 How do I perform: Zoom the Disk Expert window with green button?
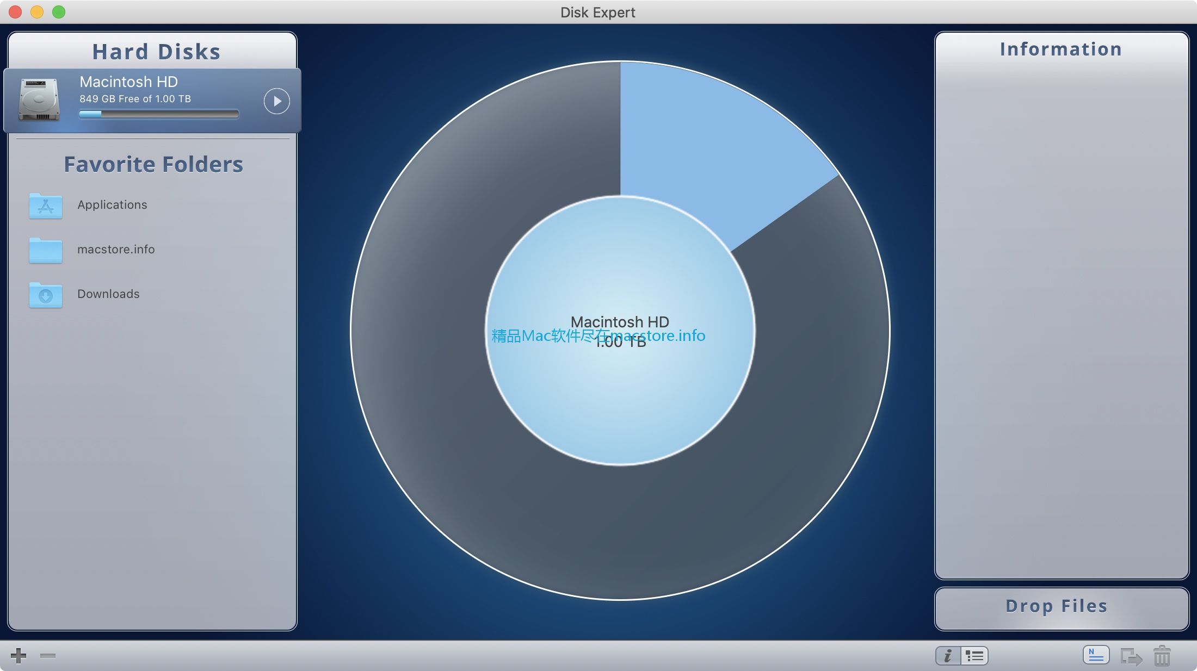pyautogui.click(x=59, y=12)
